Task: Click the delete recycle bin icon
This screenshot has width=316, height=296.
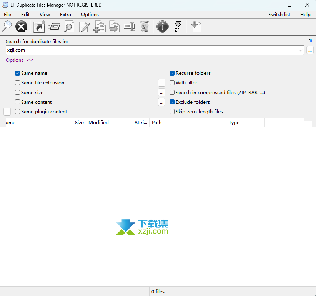Action: pos(145,27)
